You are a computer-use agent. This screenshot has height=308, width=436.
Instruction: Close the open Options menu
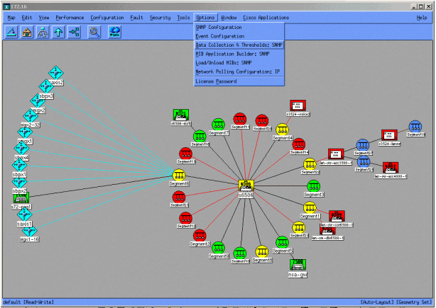tap(205, 18)
